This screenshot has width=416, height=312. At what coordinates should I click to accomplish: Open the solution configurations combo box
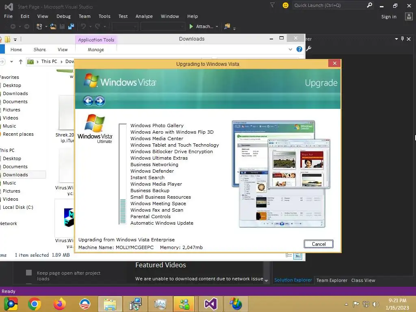(125, 26)
